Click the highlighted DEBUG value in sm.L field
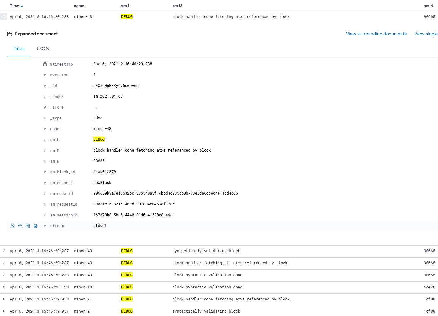Image resolution: width=438 pixels, height=316 pixels. pos(99,139)
